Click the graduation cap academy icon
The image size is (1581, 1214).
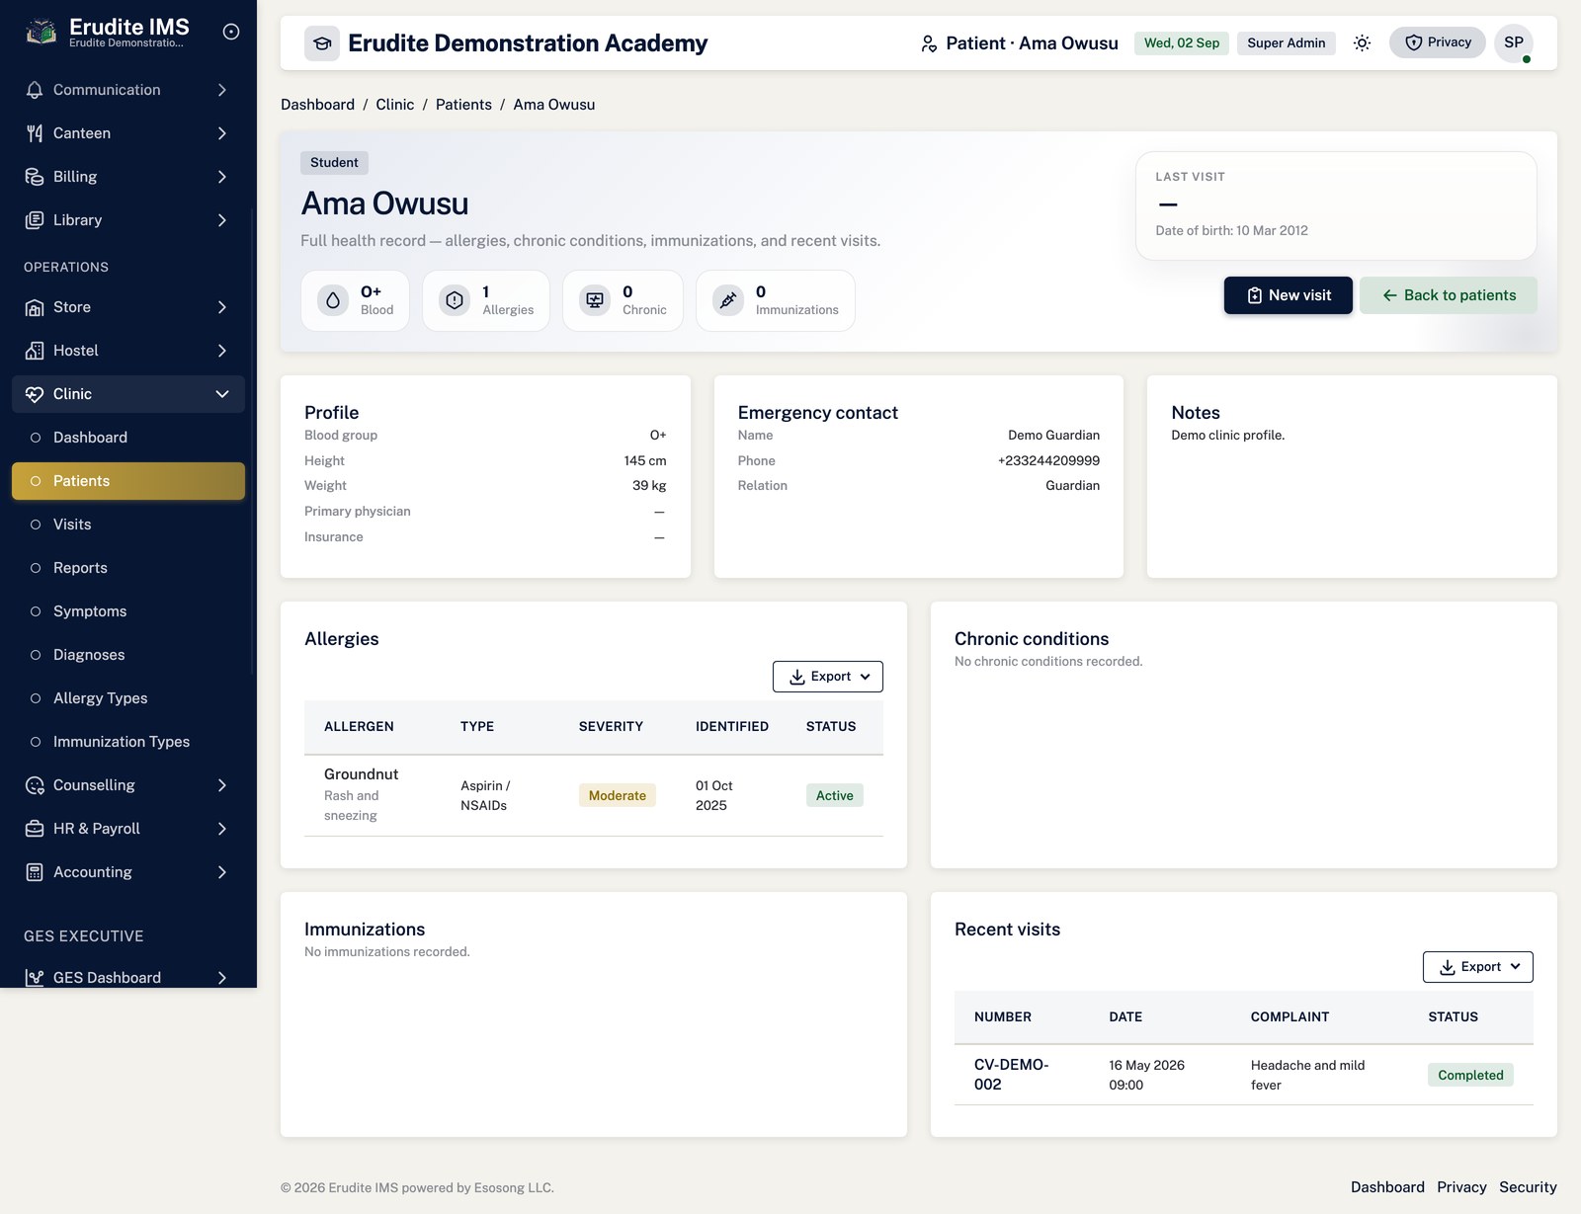coord(322,43)
